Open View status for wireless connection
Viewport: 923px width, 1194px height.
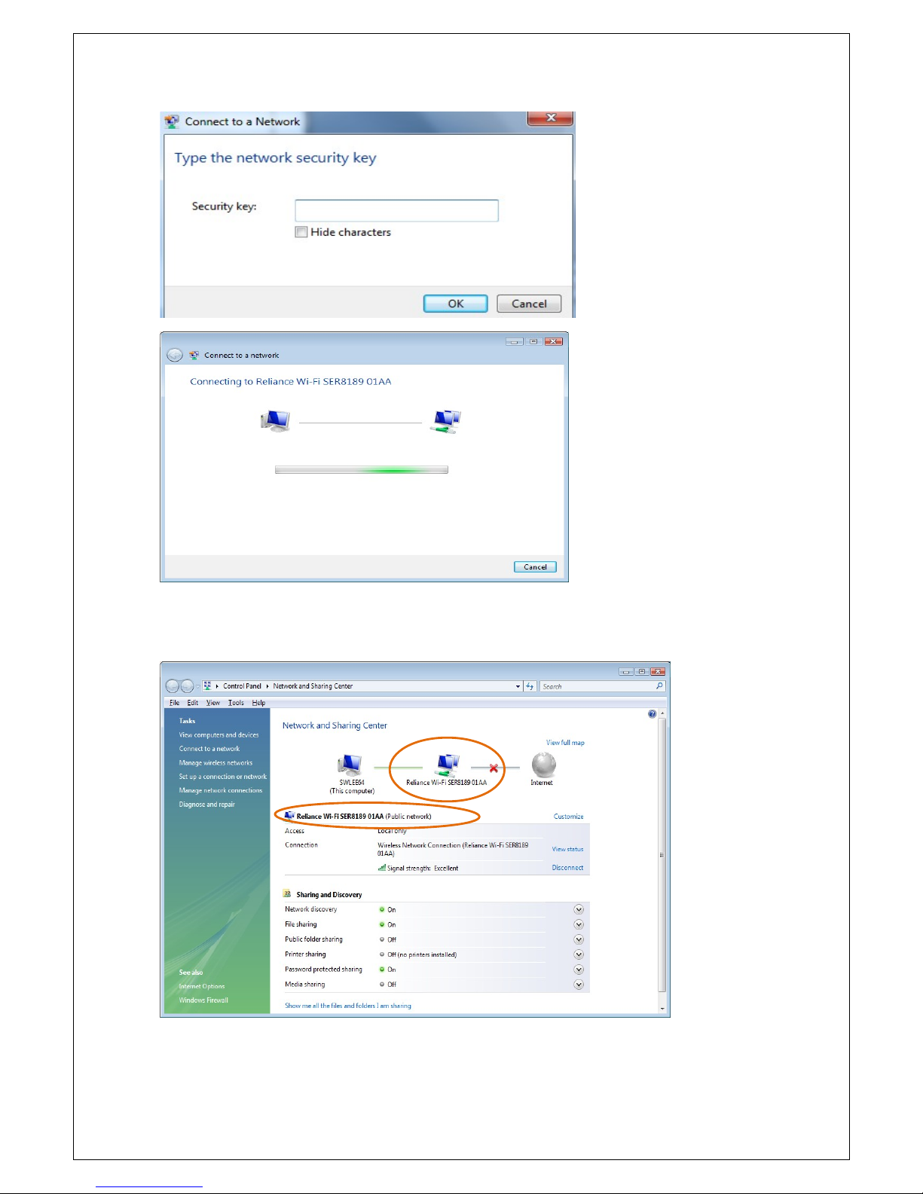coord(567,849)
